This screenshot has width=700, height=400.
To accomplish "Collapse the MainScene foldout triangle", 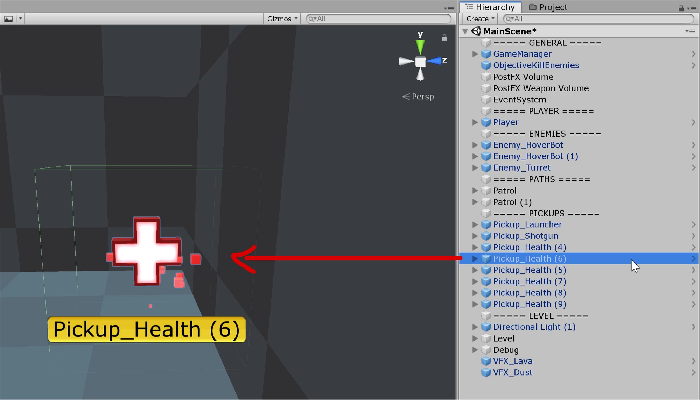I will [x=465, y=31].
